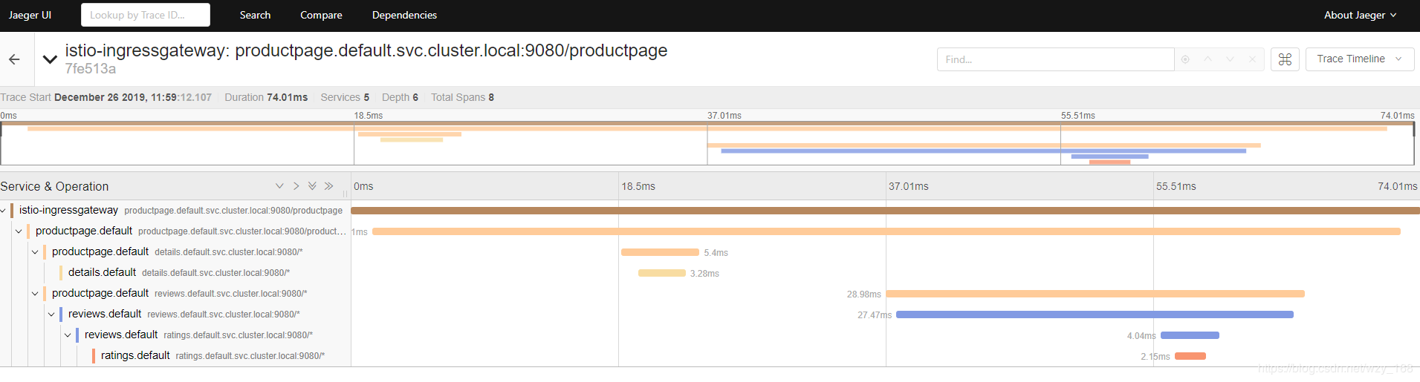The width and height of the screenshot is (1420, 382).
Task: Collapse one level with the single right chevron
Action: coord(296,186)
